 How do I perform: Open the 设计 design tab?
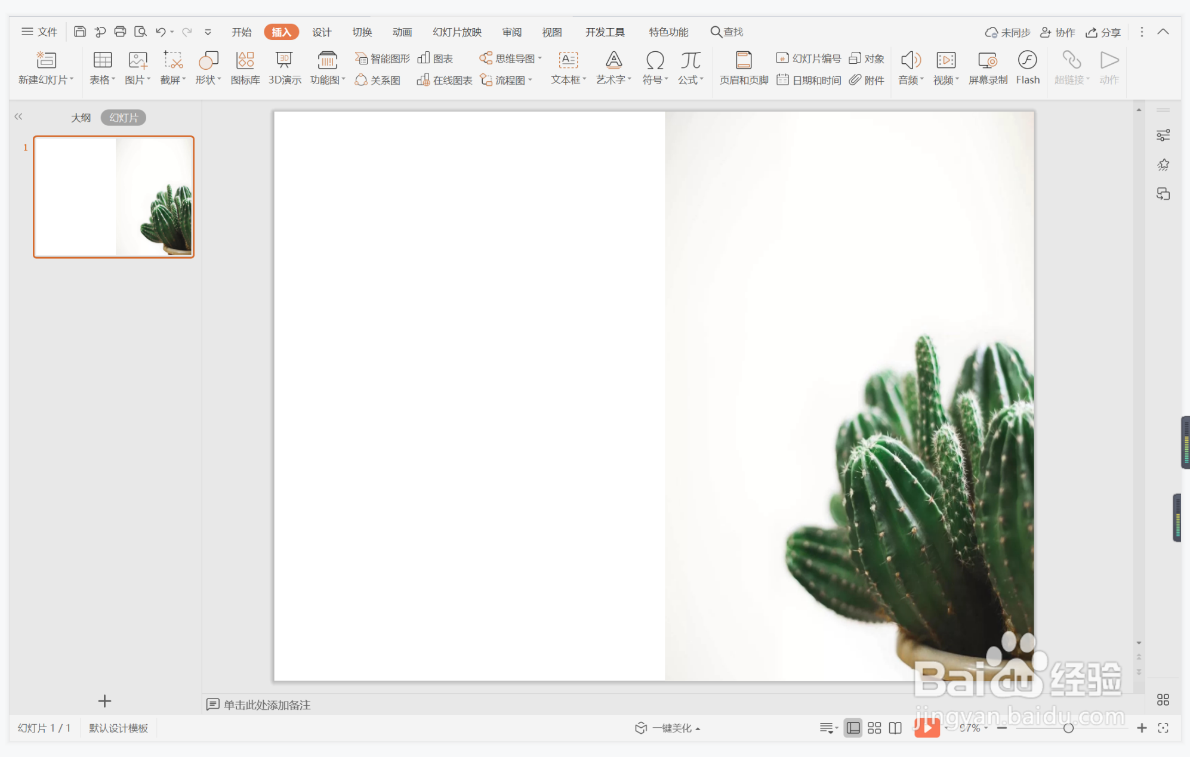pyautogui.click(x=322, y=32)
